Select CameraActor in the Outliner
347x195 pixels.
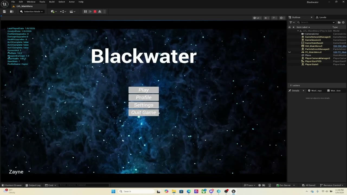click(x=312, y=34)
